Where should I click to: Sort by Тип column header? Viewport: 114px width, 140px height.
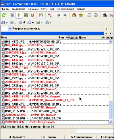coord(62,37)
